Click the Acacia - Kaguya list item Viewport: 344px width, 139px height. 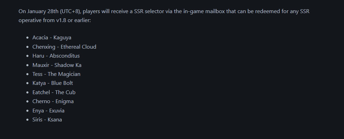pos(52,38)
